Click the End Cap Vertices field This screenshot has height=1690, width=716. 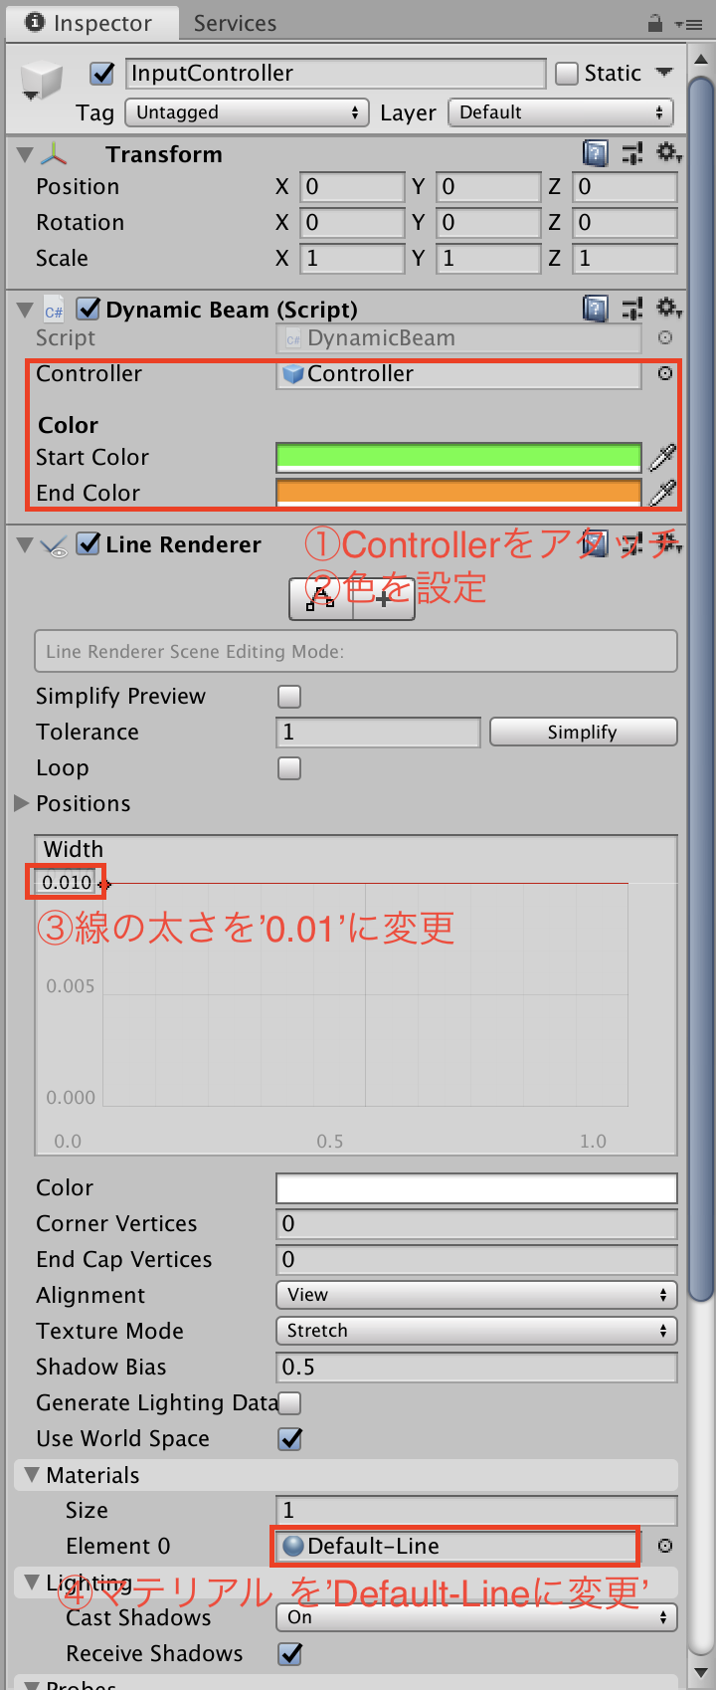point(476,1260)
